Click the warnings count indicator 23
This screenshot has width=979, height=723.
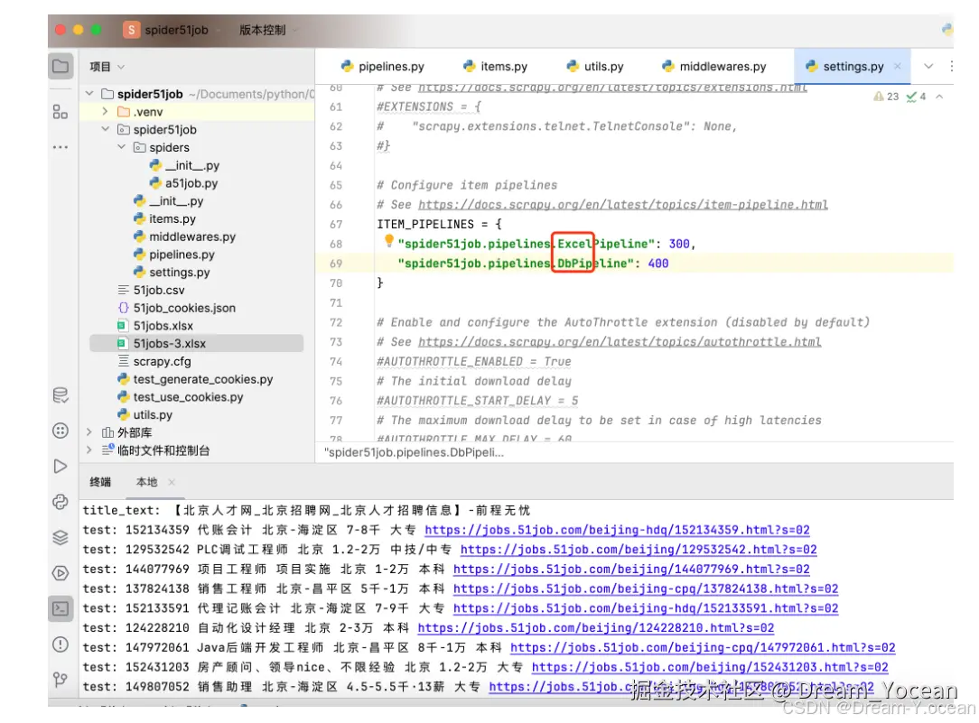click(886, 96)
